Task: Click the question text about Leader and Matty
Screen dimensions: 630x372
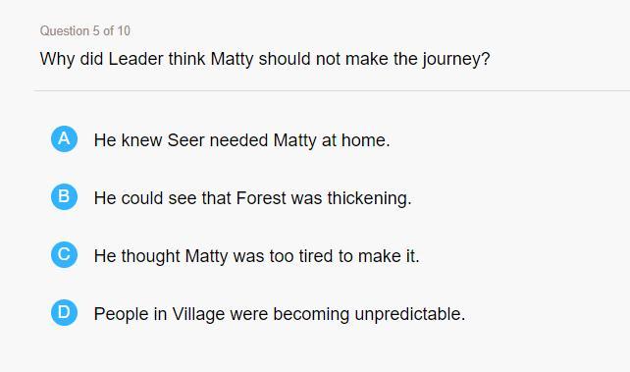Action: click(265, 60)
